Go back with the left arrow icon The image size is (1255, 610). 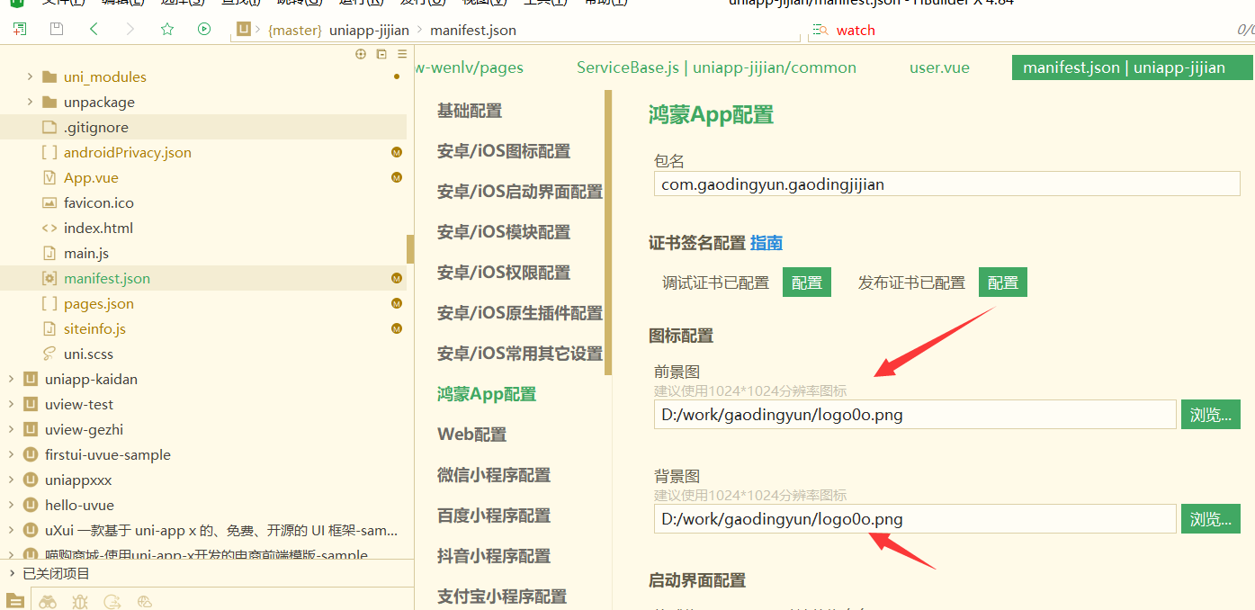pyautogui.click(x=94, y=30)
